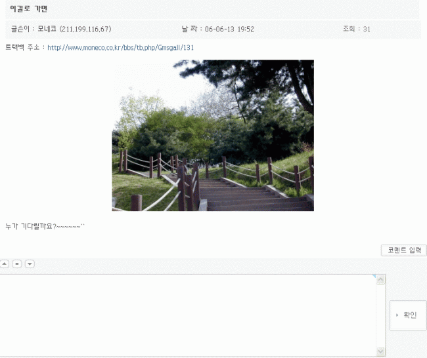Click the date text 06-06-13 19:52
This screenshot has width=427, height=358.
tap(229, 29)
